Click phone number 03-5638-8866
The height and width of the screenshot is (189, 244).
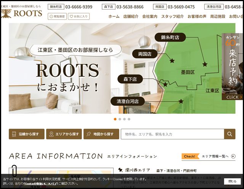(x=130, y=7)
